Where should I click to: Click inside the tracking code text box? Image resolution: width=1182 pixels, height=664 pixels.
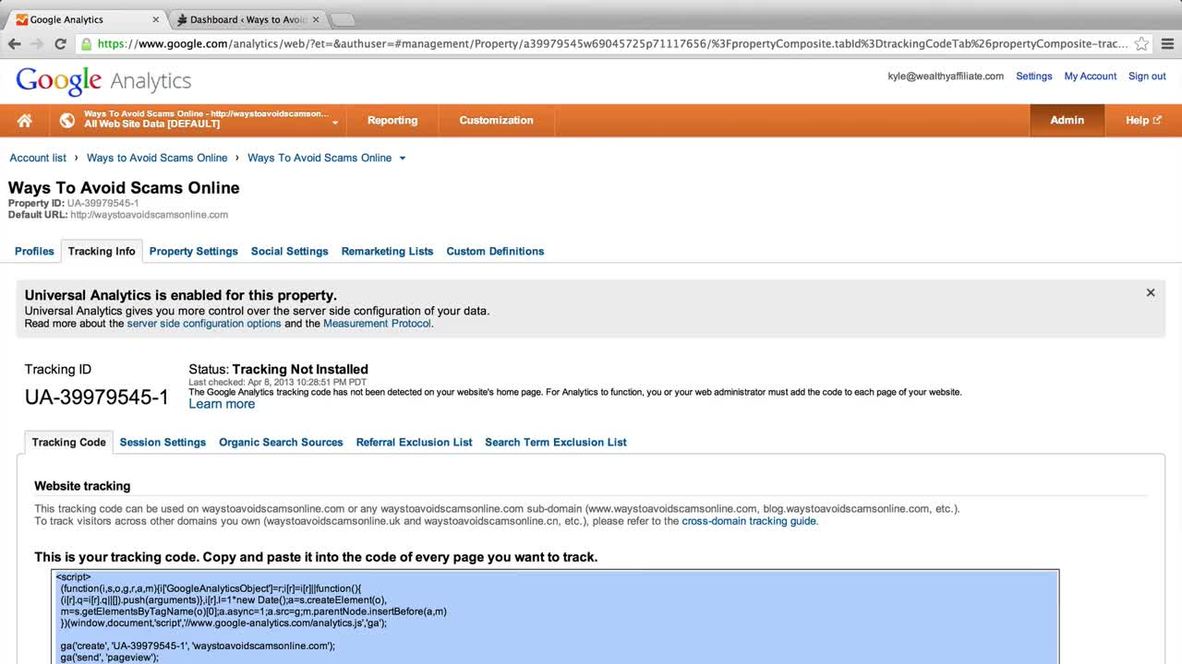tap(555, 616)
